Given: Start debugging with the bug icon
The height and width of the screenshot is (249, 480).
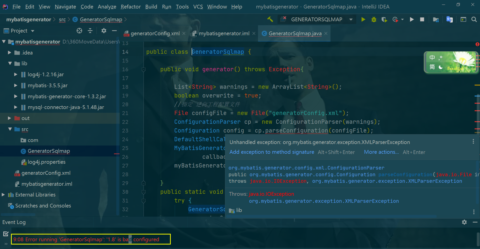Looking at the screenshot, I should point(374,19).
